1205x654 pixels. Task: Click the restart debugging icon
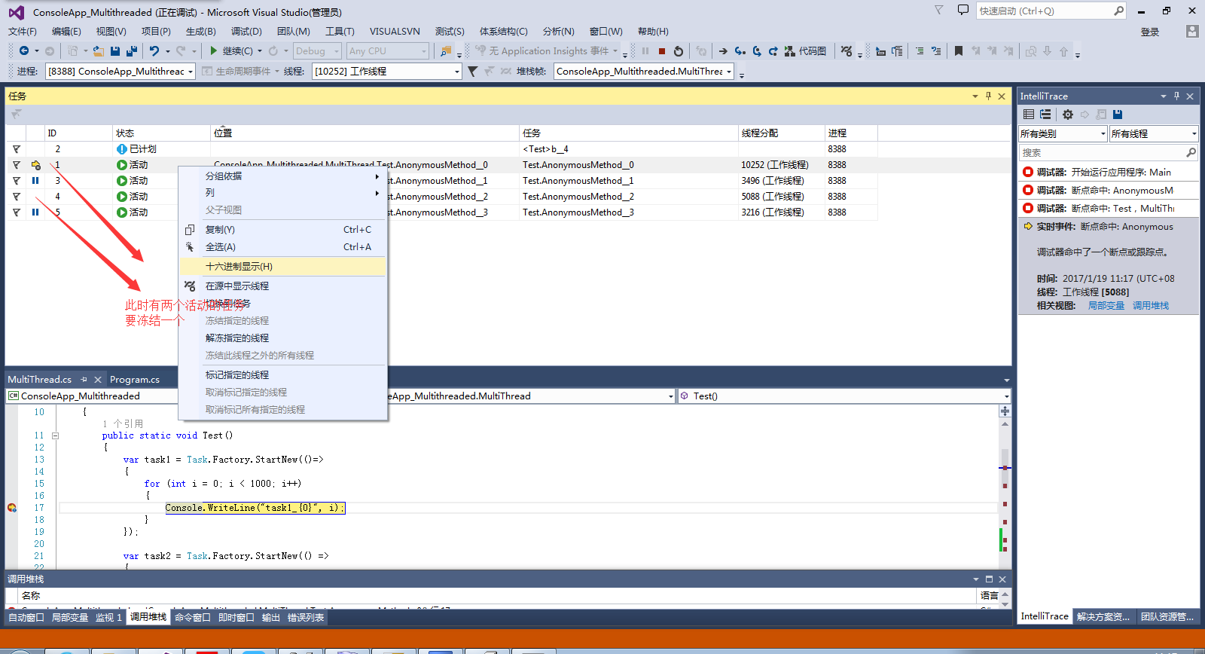click(x=679, y=51)
